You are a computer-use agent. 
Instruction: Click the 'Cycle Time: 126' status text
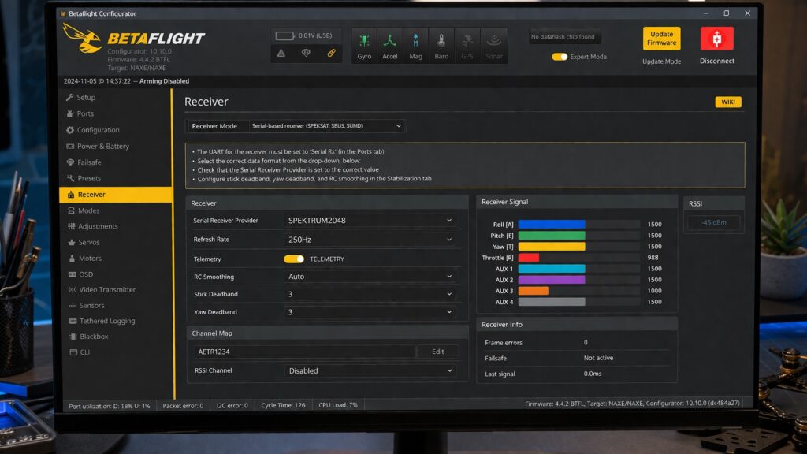pos(283,405)
